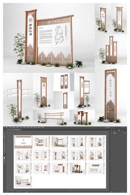Open the File menu in the menu bar
The width and height of the screenshot is (130, 195).
pyautogui.click(x=10, y=128)
